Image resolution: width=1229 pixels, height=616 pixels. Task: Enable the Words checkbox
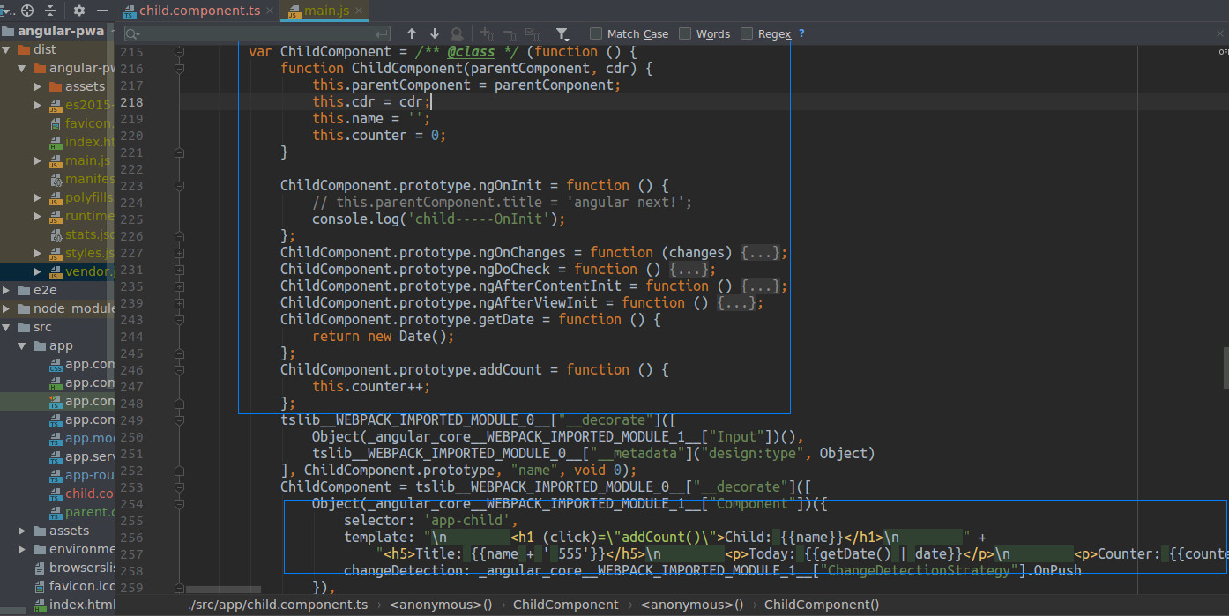click(685, 33)
